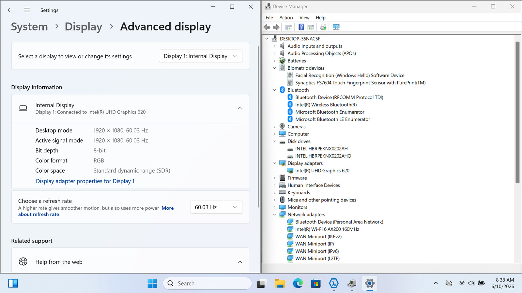Open the Settings navigation hamburger menu
This screenshot has height=293, width=522.
click(27, 10)
